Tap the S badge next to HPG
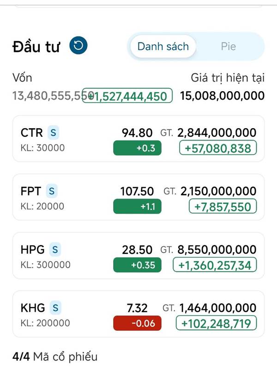 (x=55, y=249)
